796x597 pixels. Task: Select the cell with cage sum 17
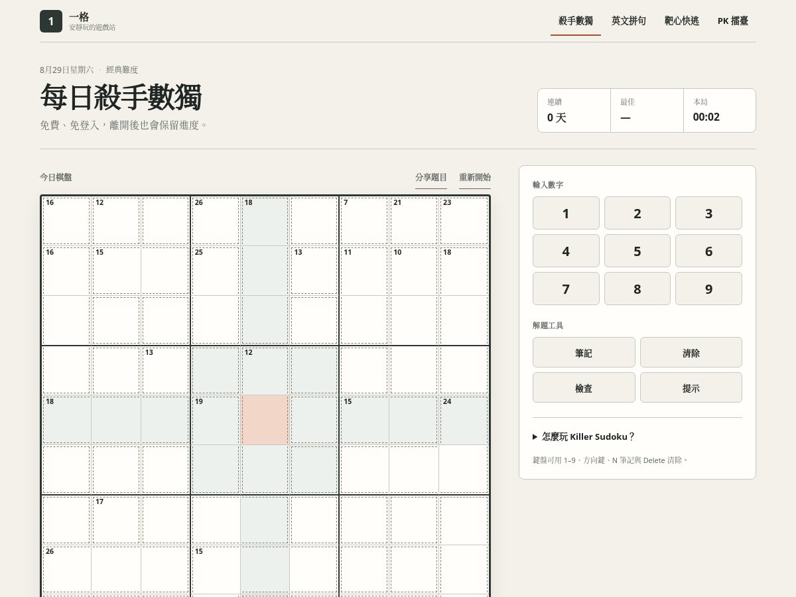116,519
